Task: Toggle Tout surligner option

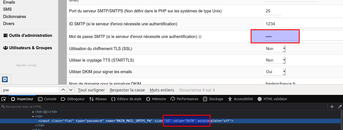Action: (91, 90)
